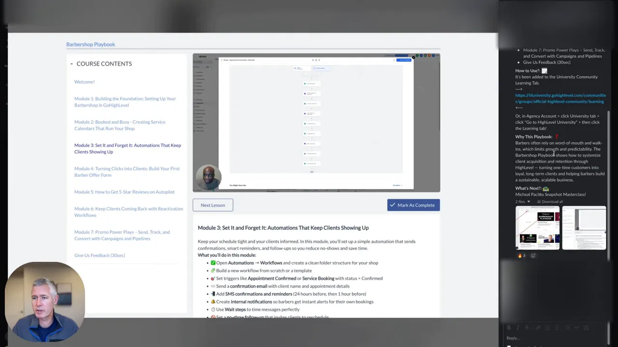This screenshot has height=347, width=618.
Task: Open the hluniversity.gohighlevel.com community link
Action: coord(560,98)
